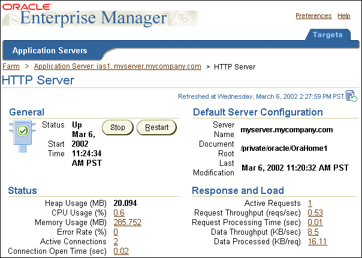Click the Refreshed at timestamp text
Viewport: 362px width, 258px height.
pyautogui.click(x=261, y=96)
